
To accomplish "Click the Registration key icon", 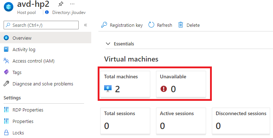I will (x=104, y=25).
